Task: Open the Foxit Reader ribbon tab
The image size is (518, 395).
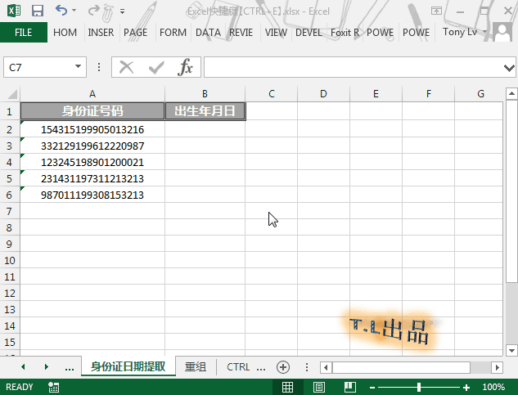Action: [345, 33]
